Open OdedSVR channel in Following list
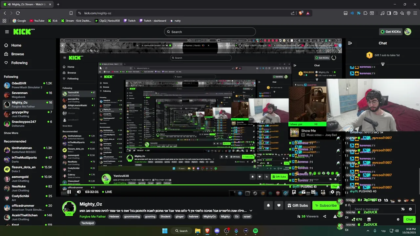Viewport: 420px width, 236px height. coord(28,85)
